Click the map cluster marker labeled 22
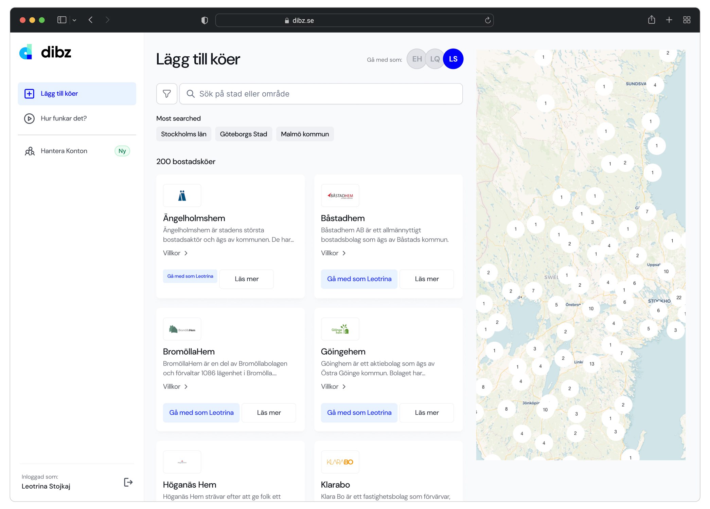The height and width of the screenshot is (509, 710). click(x=679, y=298)
